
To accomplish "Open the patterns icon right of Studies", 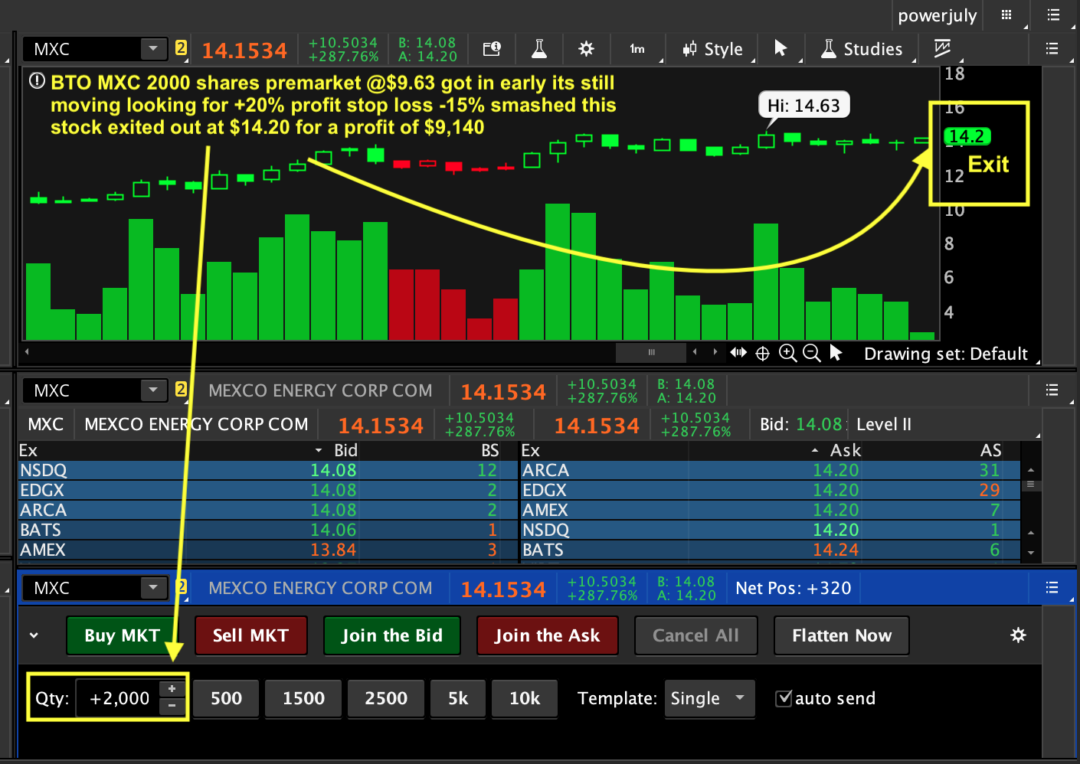I will [x=942, y=49].
